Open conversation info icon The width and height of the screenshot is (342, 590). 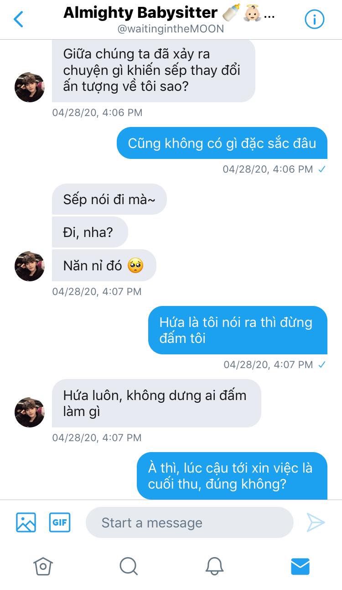click(314, 20)
